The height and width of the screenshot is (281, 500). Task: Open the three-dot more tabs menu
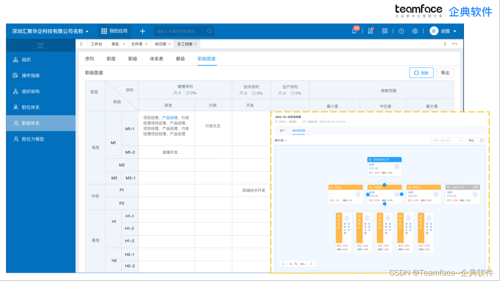(455, 44)
